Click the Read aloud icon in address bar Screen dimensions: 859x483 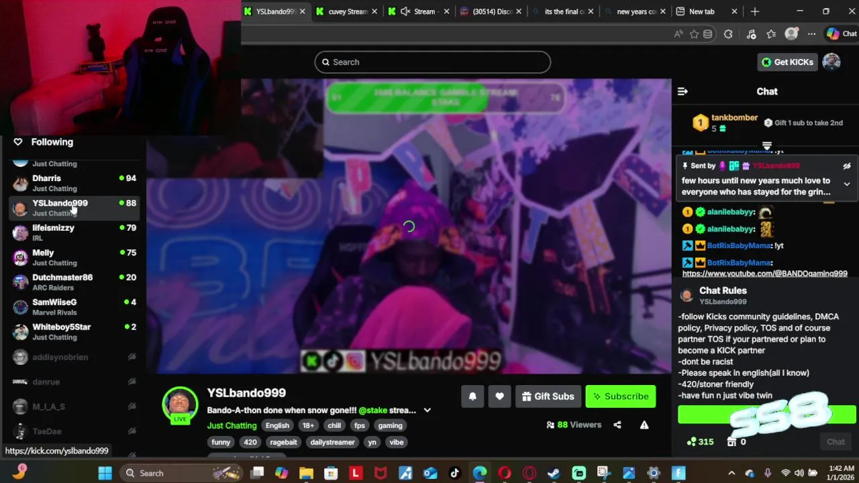678,34
